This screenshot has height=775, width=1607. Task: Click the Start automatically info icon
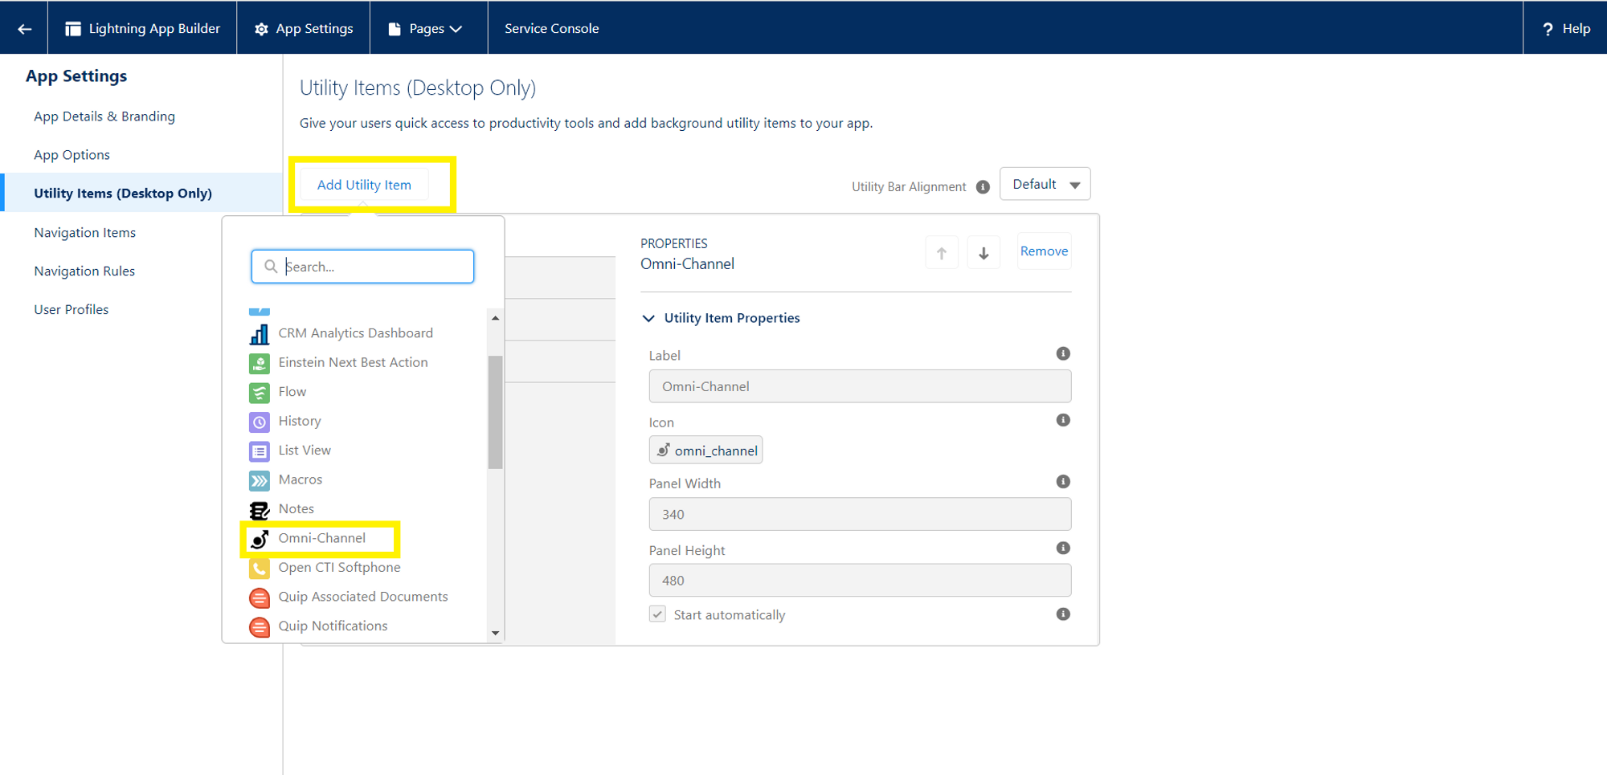(x=1063, y=614)
